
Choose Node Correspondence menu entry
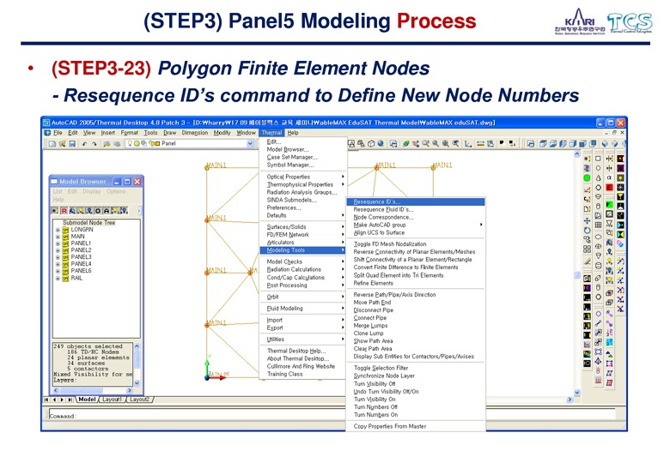pyautogui.click(x=416, y=217)
